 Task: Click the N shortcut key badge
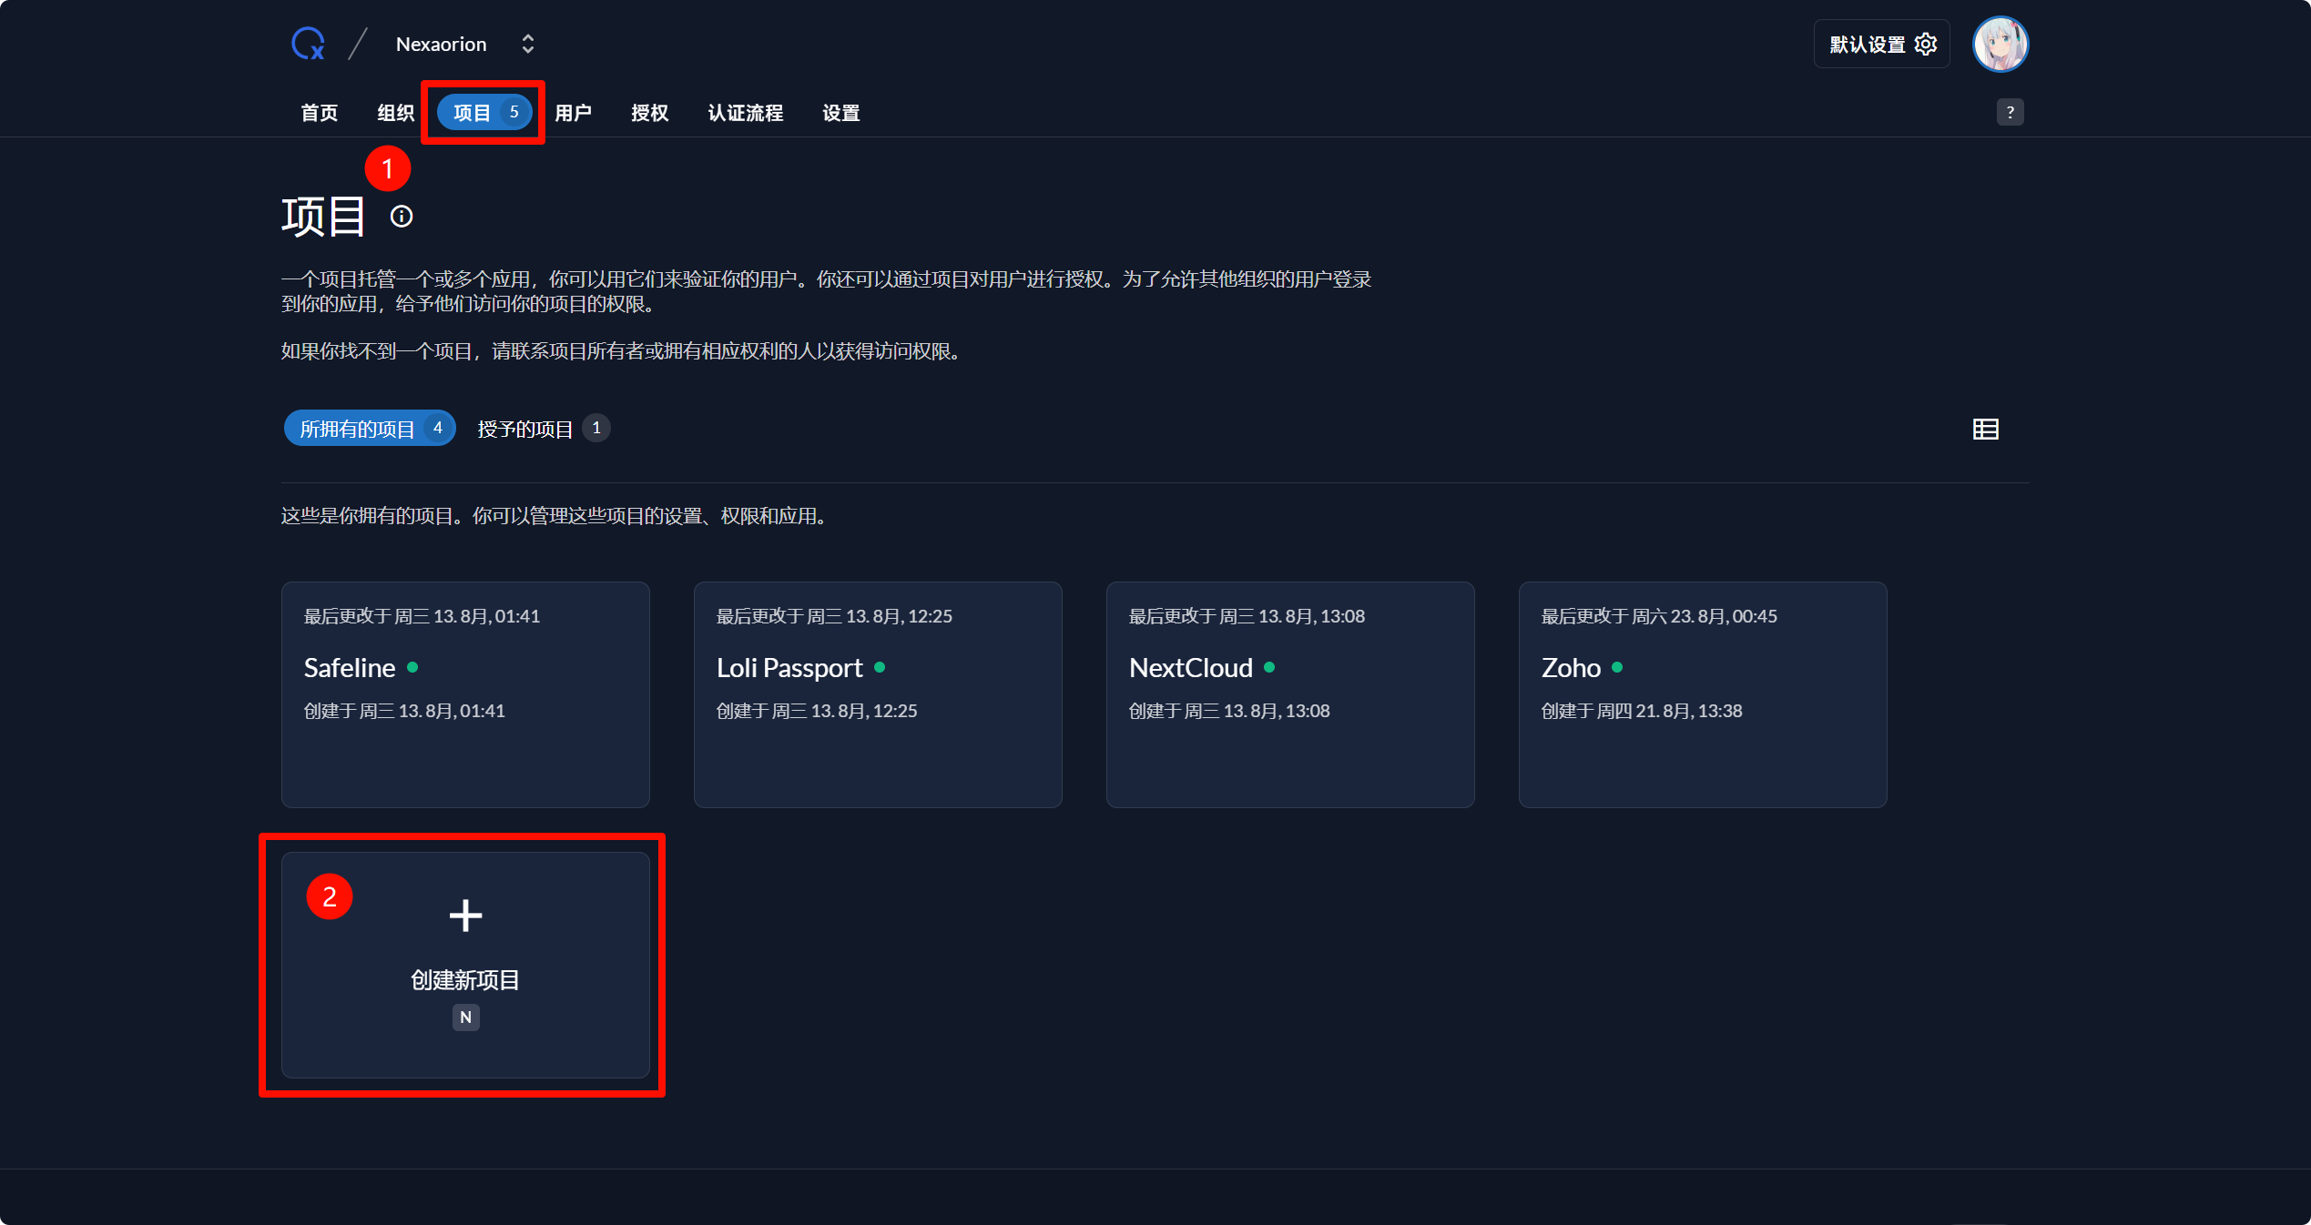coord(465,1017)
